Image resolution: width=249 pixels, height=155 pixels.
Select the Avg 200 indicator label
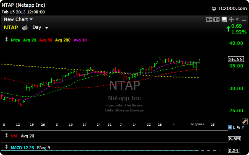point(63,40)
